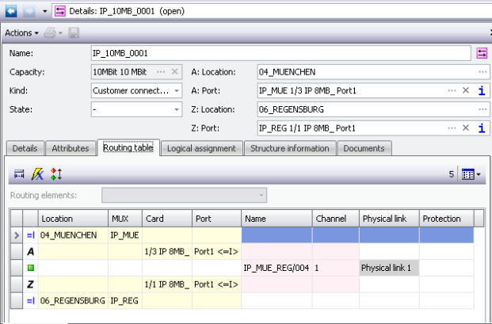
Task: Open the State dropdown
Action: click(x=177, y=109)
